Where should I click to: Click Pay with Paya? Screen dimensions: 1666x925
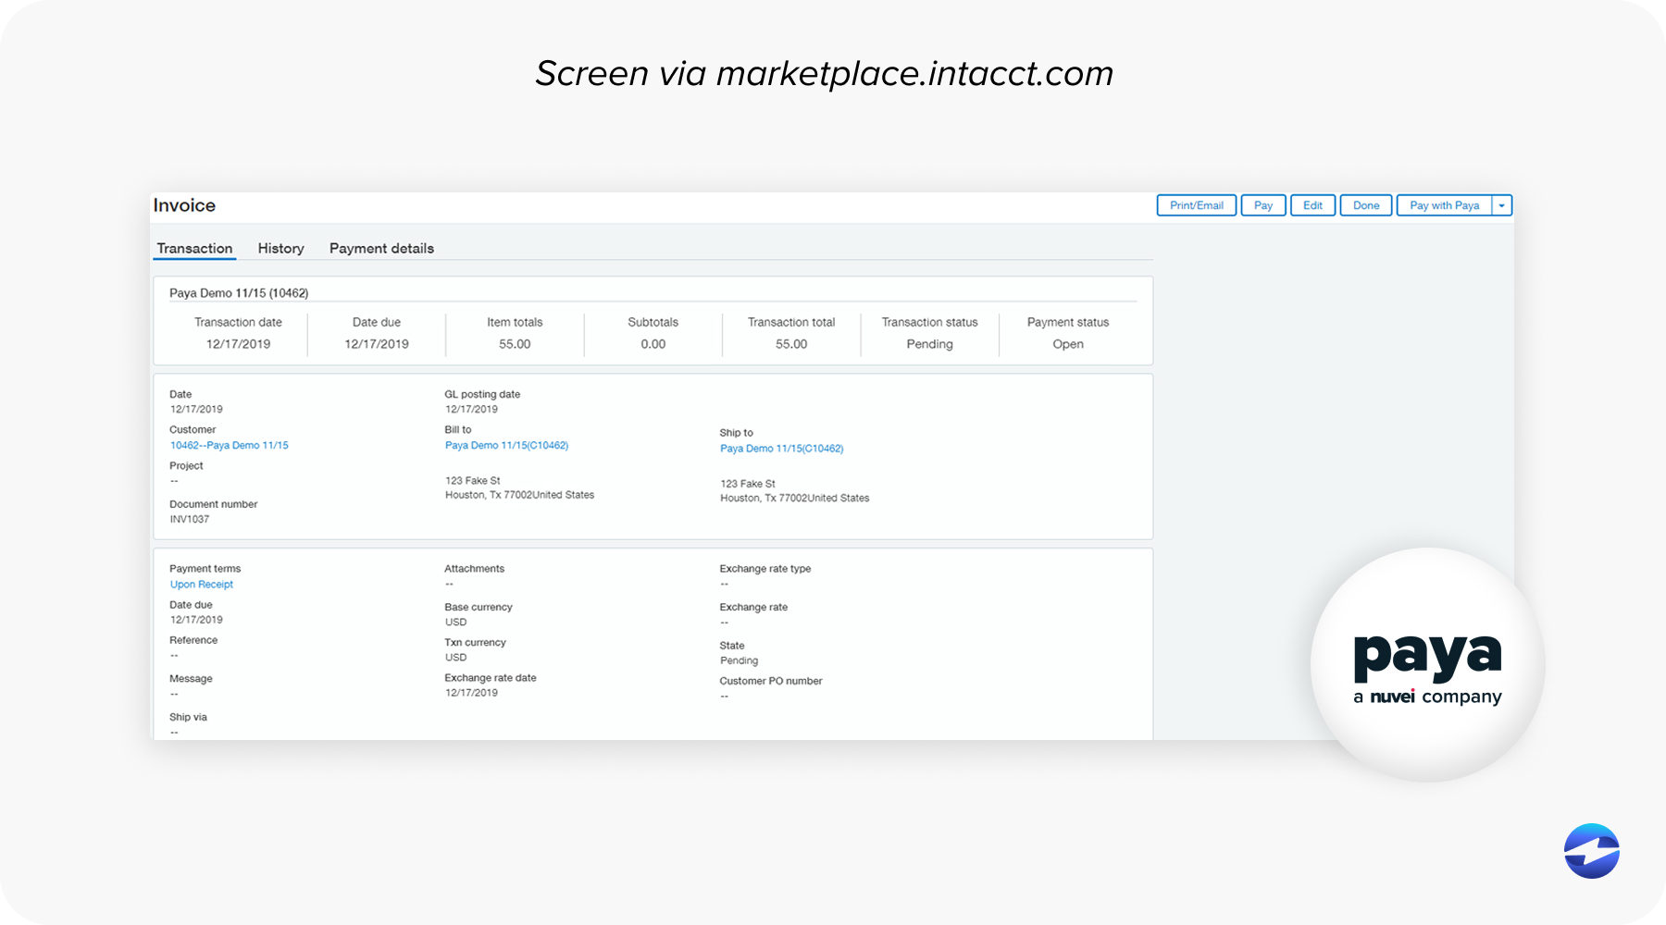click(x=1444, y=204)
